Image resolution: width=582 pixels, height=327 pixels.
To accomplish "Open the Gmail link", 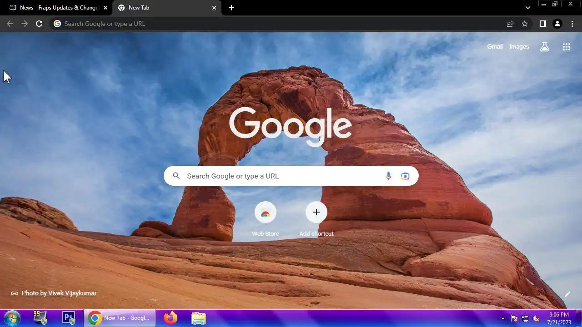I will pos(495,47).
